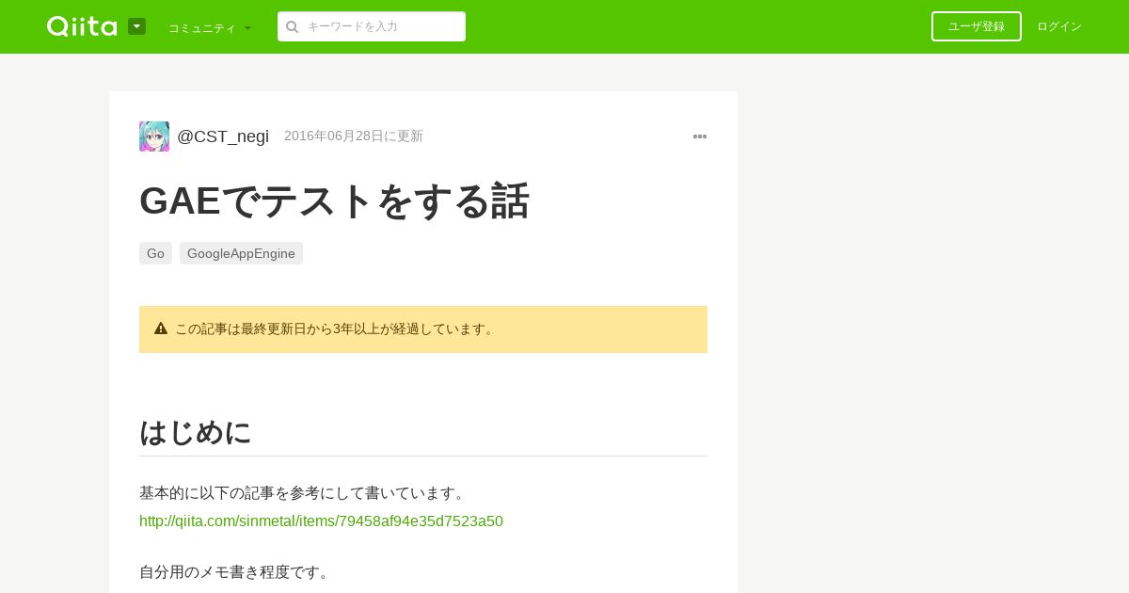
Task: Click the warning triangle icon in notice
Action: (161, 329)
